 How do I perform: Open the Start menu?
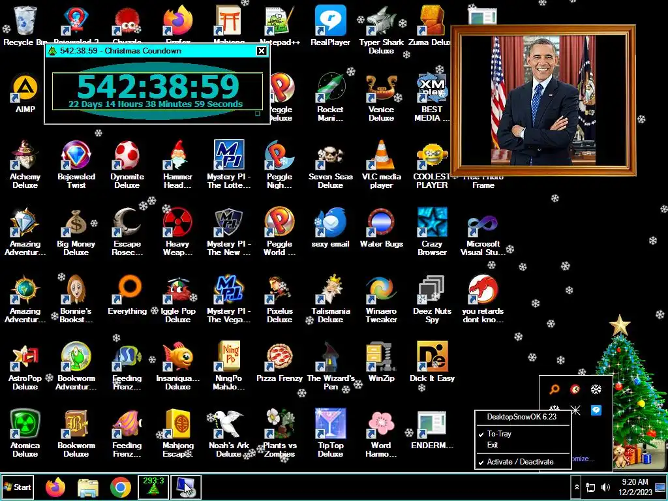tap(18, 487)
